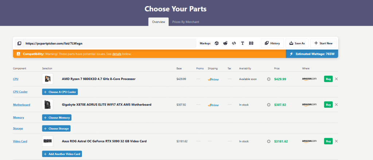Click the Estimated Wattage 765W badge
The width and height of the screenshot is (373, 160).
pos(312,54)
